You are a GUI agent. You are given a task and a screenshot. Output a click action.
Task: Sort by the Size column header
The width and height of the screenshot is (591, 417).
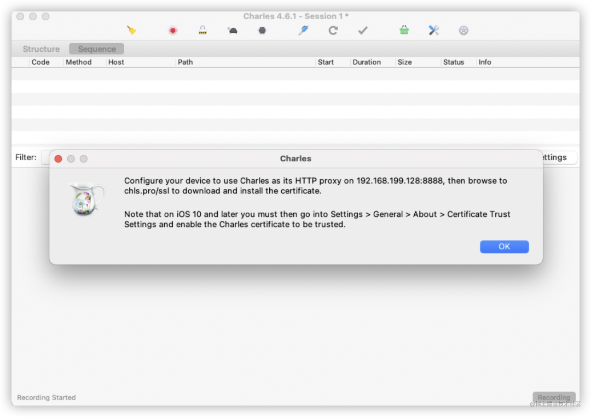tap(404, 62)
